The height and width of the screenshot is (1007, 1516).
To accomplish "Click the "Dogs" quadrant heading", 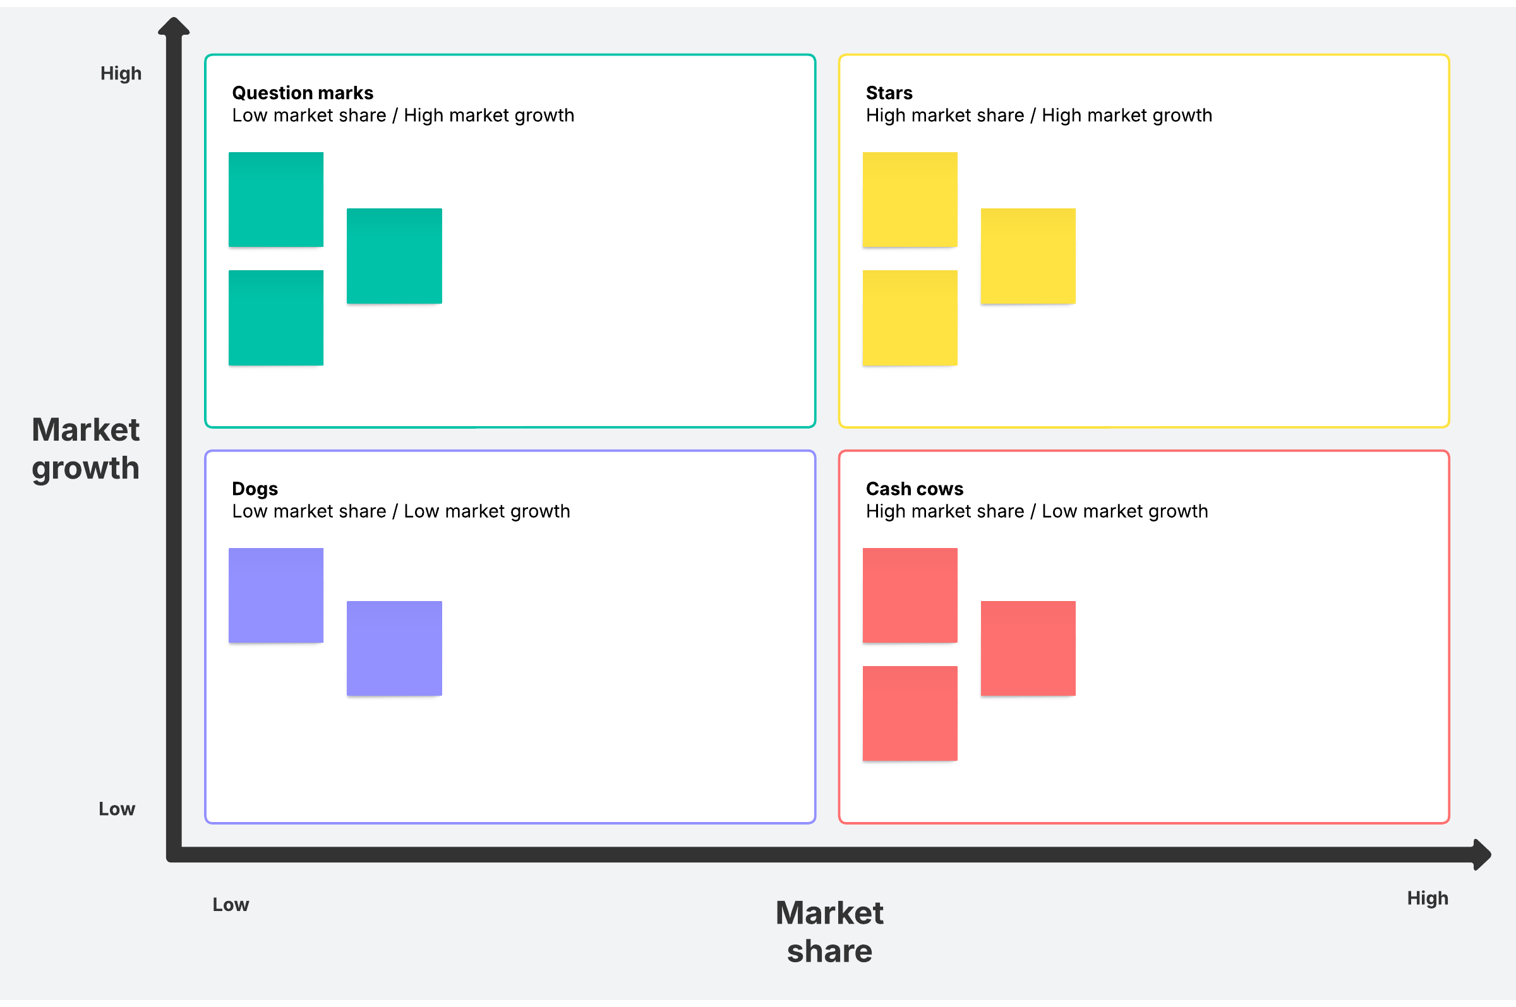I will click(255, 489).
